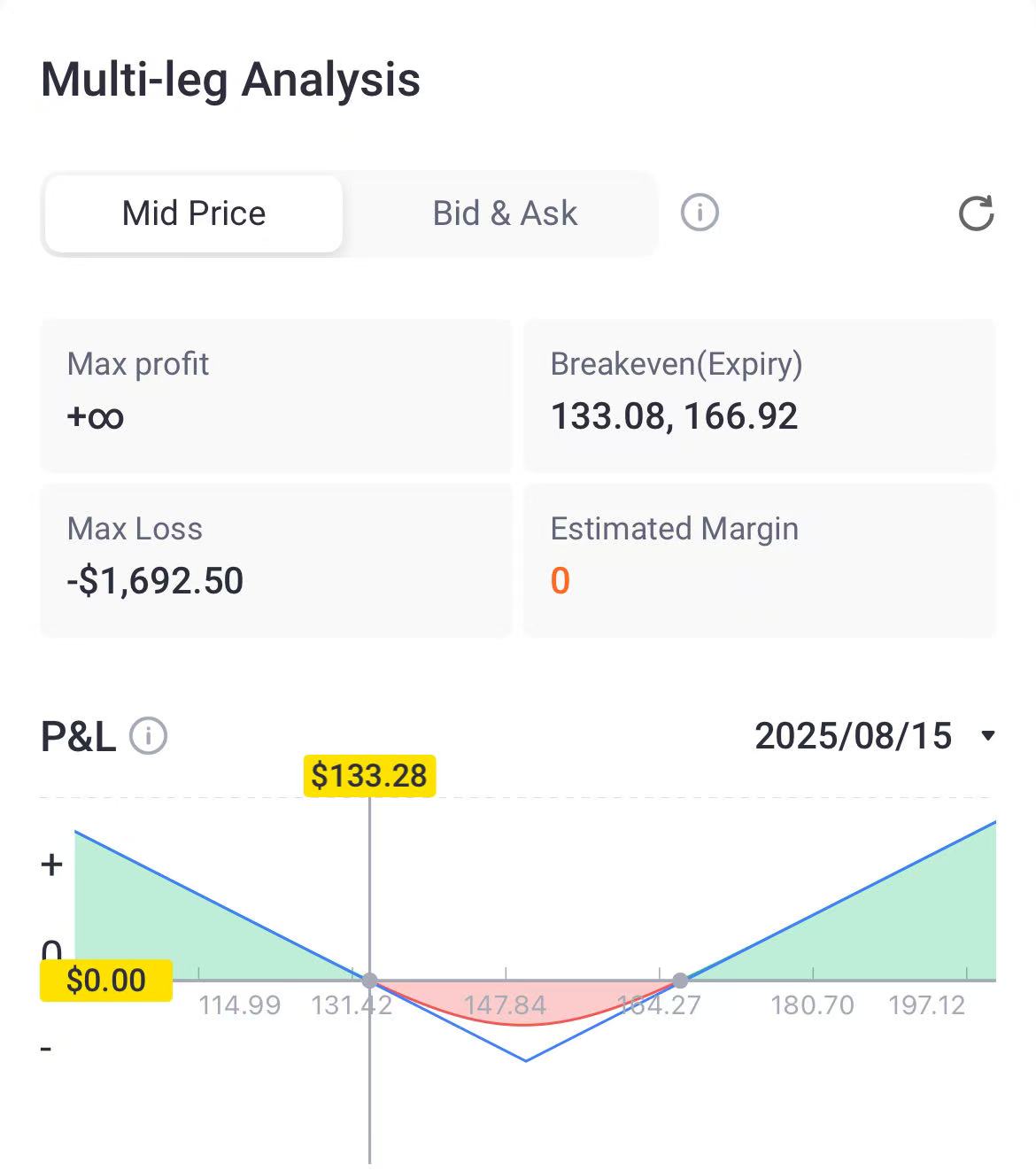
Task: Click the left breakeven dot on chart
Action: click(370, 981)
